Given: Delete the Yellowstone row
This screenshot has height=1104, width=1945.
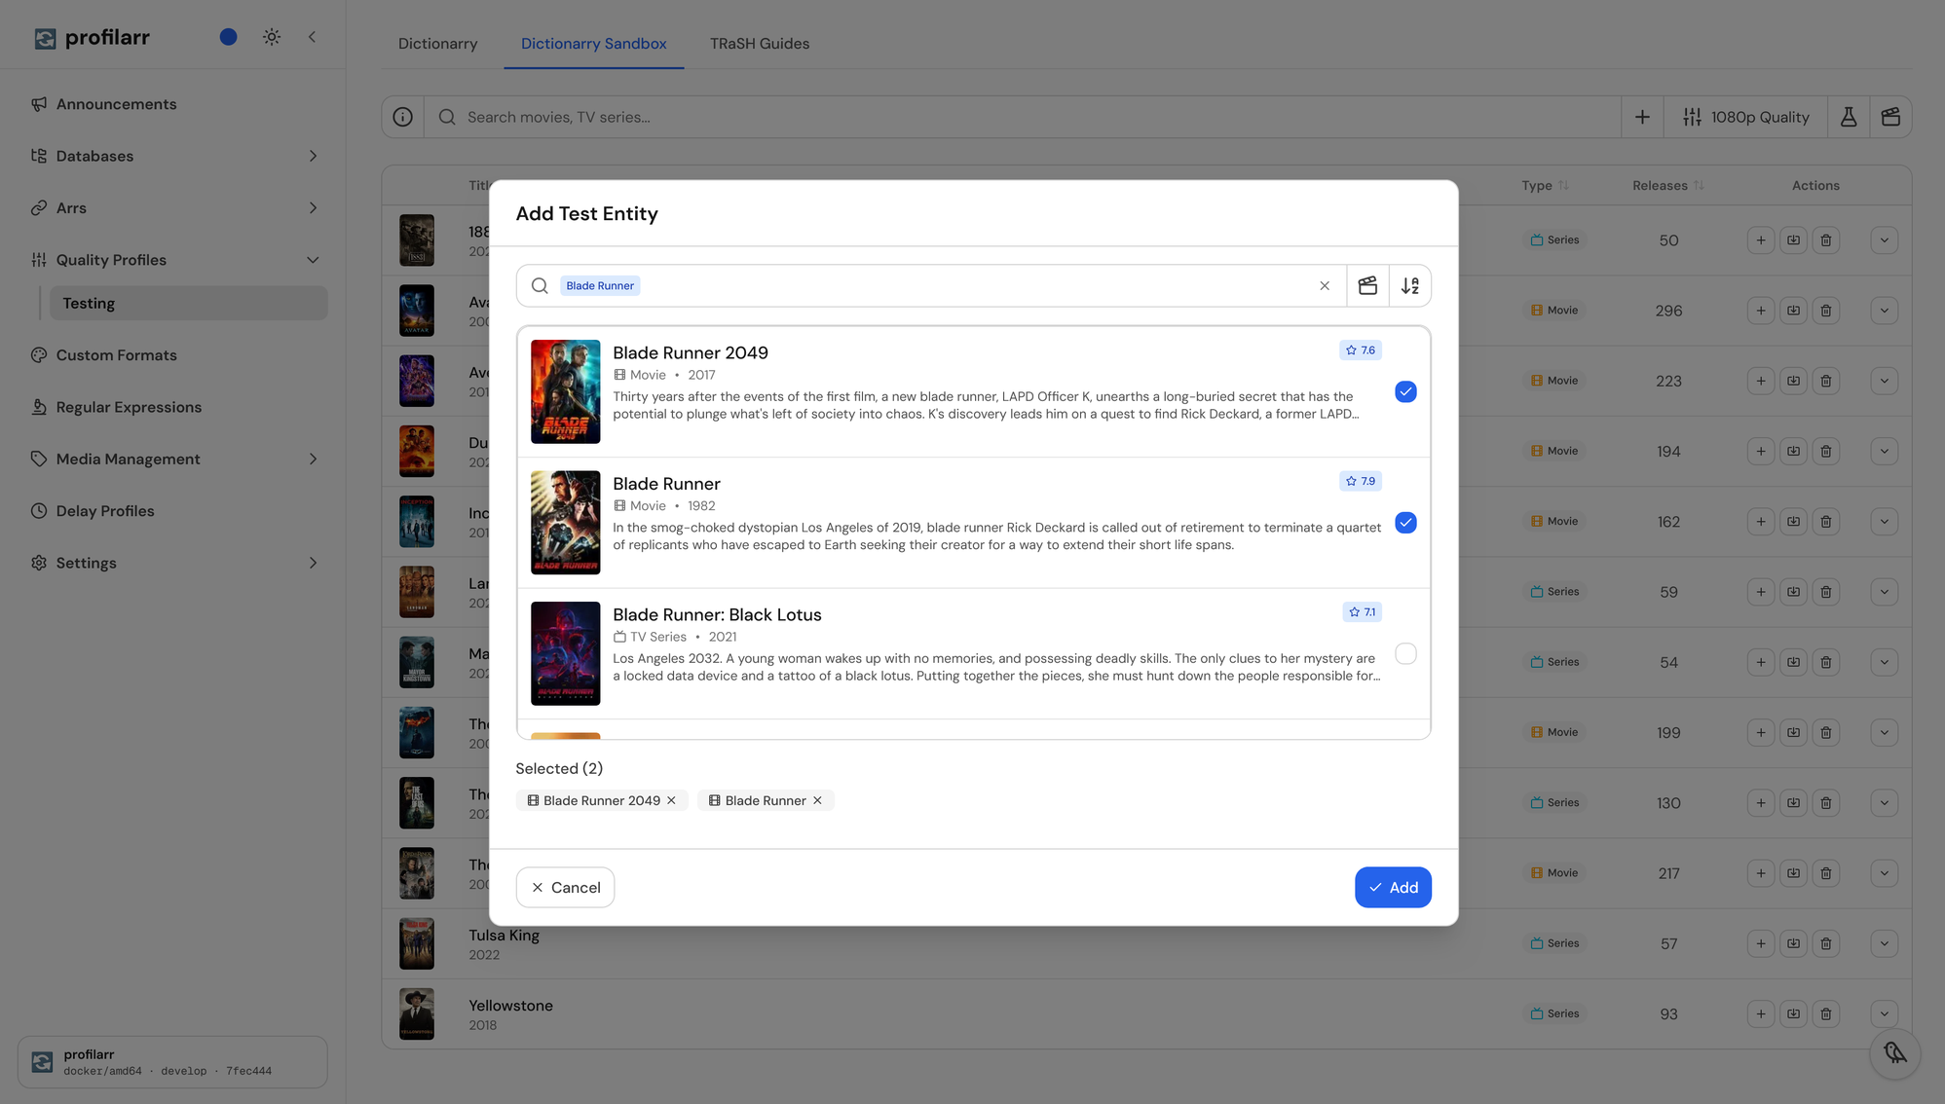Looking at the screenshot, I should pos(1826,1013).
